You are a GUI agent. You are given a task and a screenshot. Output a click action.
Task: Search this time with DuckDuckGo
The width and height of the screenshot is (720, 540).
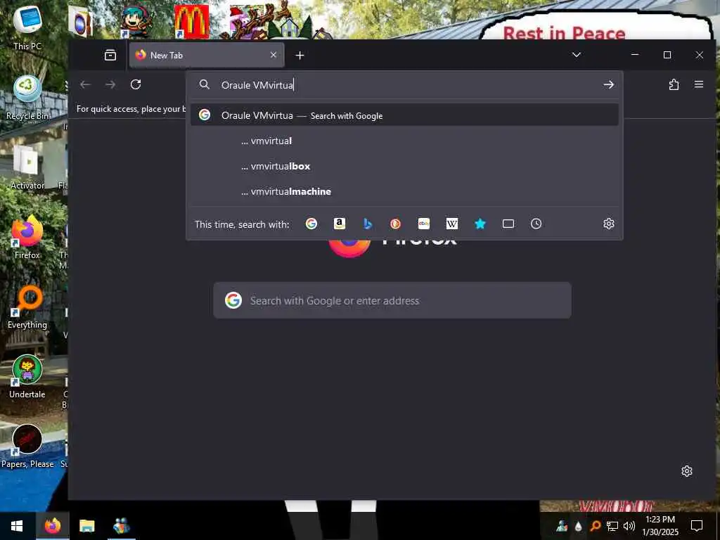pos(395,224)
